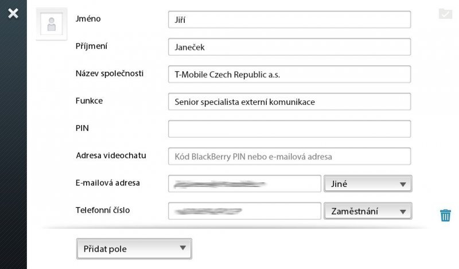Tap the contact photo placeholder avatar
459x269 pixels.
point(52,24)
